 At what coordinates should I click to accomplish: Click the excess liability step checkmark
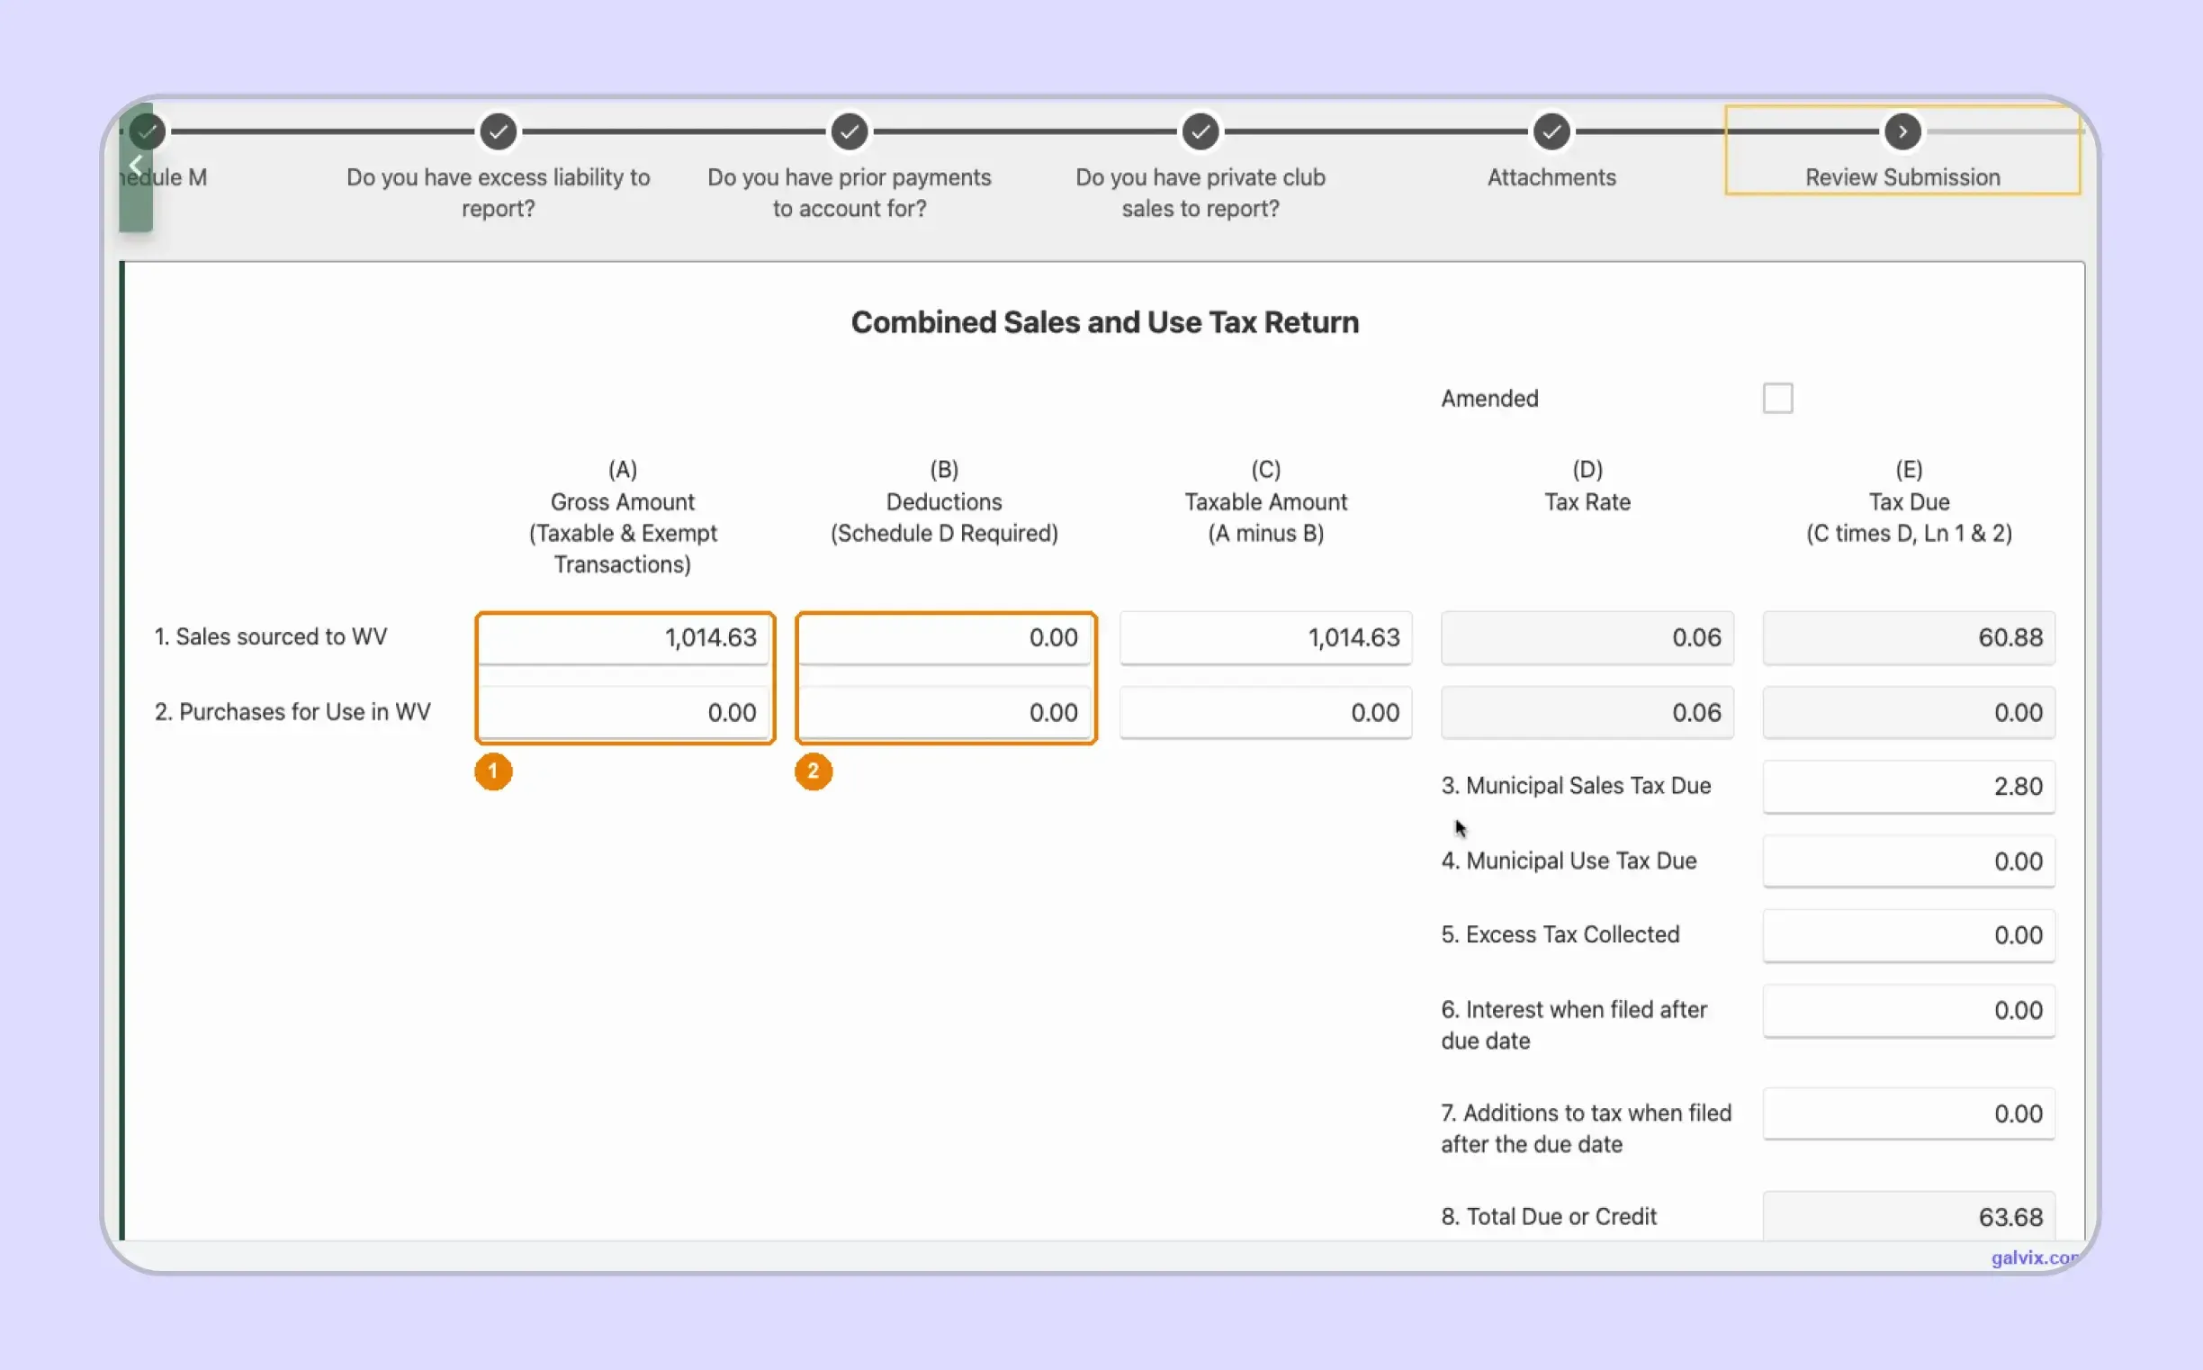[499, 131]
